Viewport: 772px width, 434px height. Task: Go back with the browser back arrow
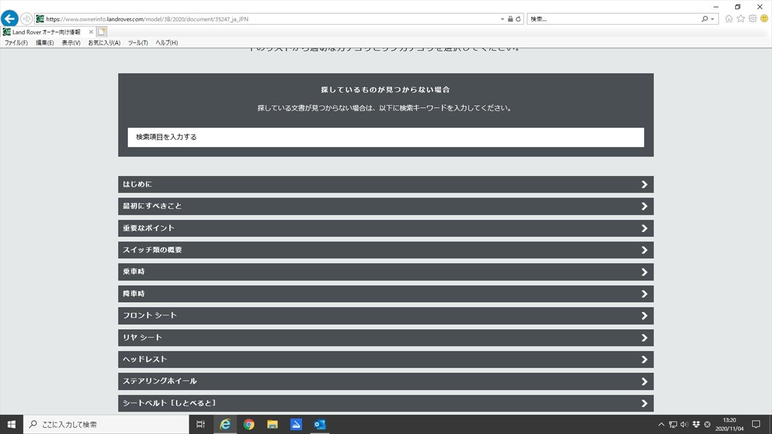click(10, 19)
